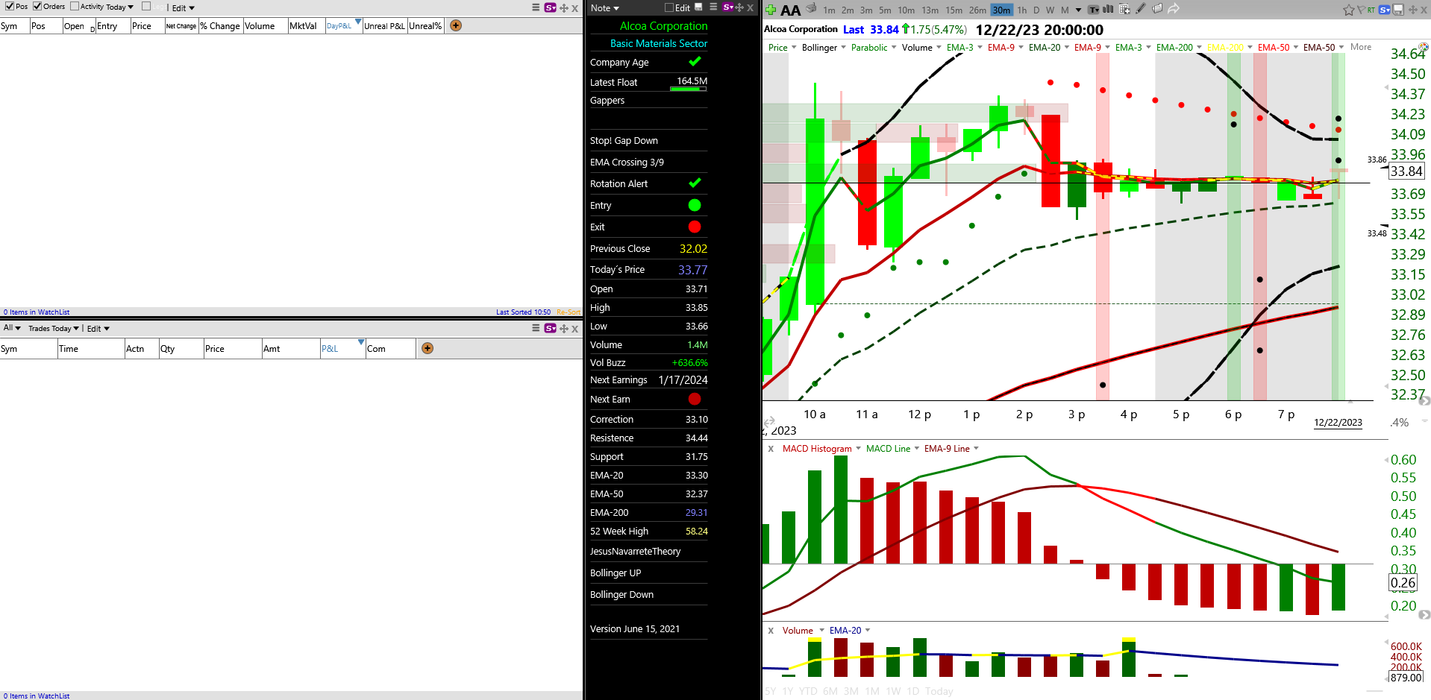
Task: Select the 5m timeframe
Action: 885,10
